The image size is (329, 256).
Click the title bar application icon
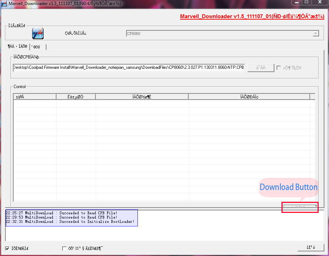pos(4,4)
